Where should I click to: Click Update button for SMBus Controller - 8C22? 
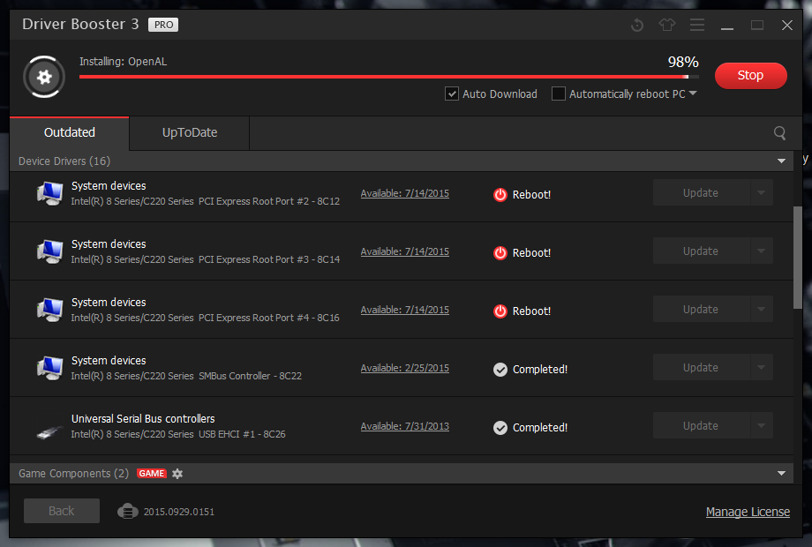point(701,367)
